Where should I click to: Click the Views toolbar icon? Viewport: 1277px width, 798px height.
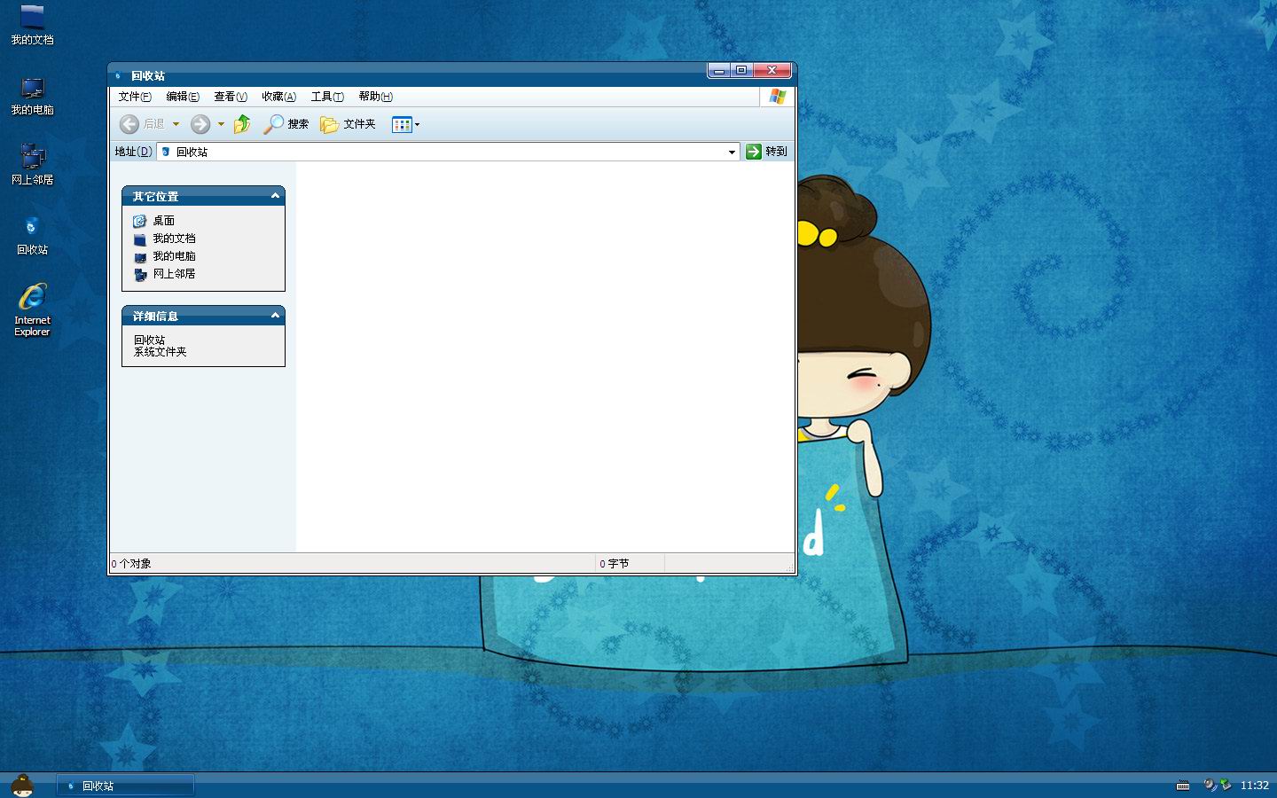pyautogui.click(x=402, y=124)
